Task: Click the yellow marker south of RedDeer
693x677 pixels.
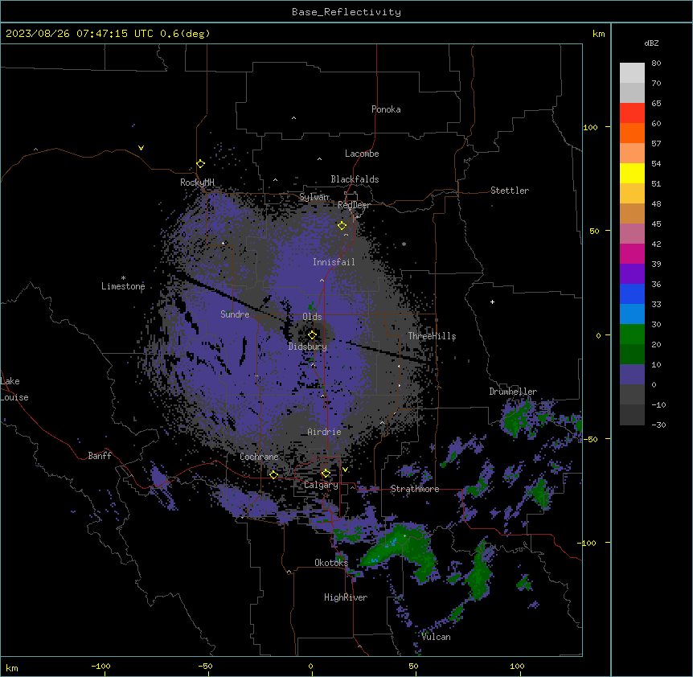Action: 342,226
